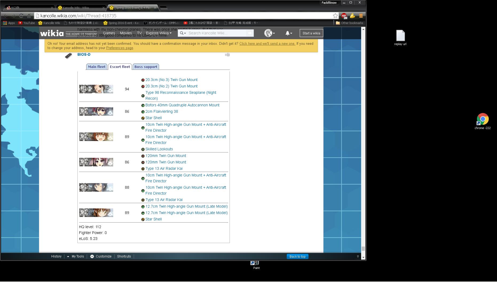The image size is (497, 282).
Task: Expand the Explore Wikia menu
Action: (x=159, y=33)
